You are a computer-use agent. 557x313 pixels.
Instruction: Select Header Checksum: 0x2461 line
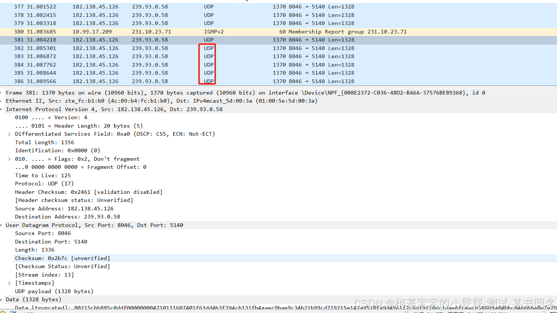point(89,192)
